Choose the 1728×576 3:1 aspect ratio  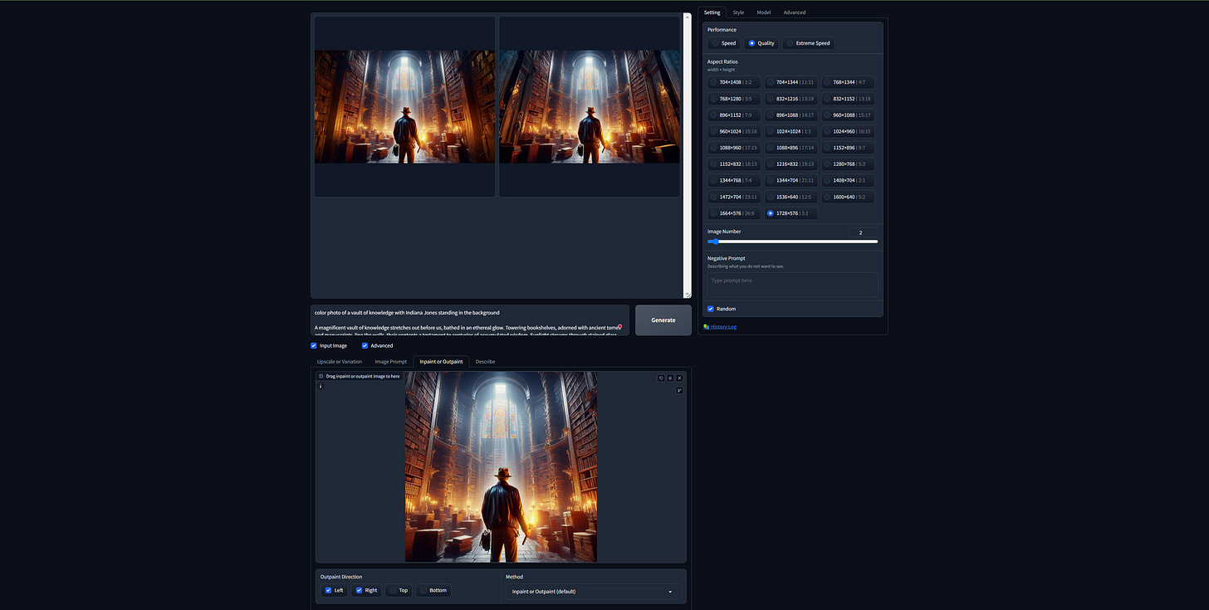[x=790, y=213]
